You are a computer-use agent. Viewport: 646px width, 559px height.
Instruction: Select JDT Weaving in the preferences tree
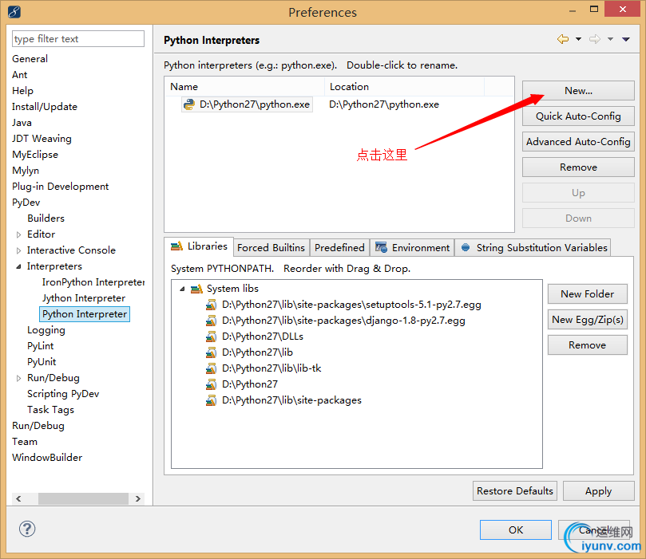pos(42,139)
